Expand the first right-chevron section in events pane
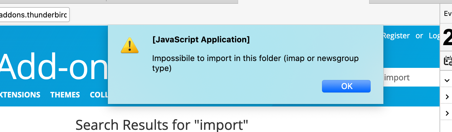 [x=447, y=97]
